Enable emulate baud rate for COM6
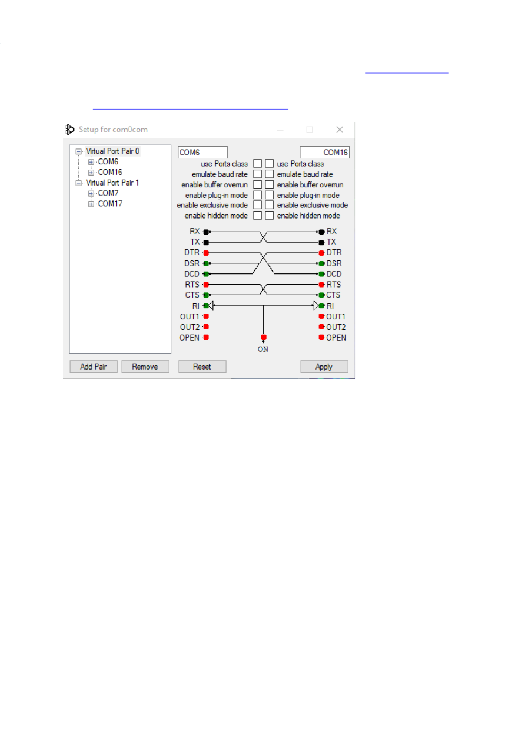This screenshot has height=736, width=520. [257, 174]
